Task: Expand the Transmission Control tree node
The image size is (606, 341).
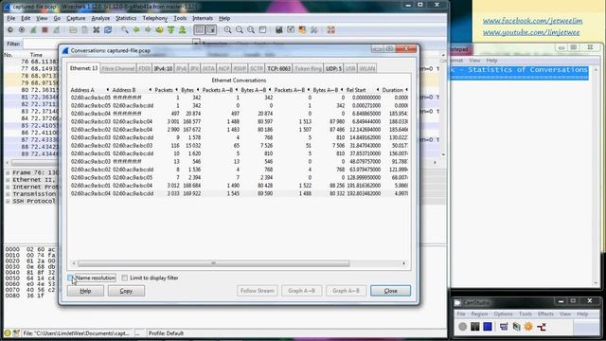Action: pyautogui.click(x=8, y=194)
